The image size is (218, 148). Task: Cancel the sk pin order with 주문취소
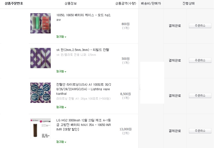(x=200, y=60)
